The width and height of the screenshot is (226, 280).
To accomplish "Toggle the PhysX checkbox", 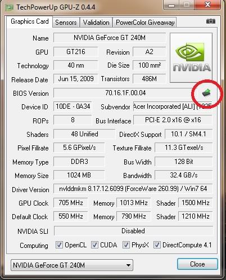I will point(126,245).
